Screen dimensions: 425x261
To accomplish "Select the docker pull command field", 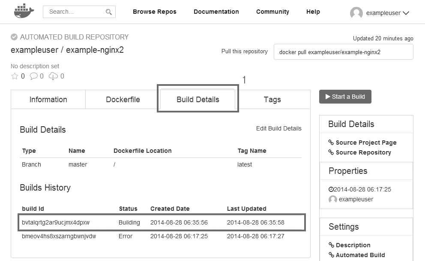I will 343,52.
